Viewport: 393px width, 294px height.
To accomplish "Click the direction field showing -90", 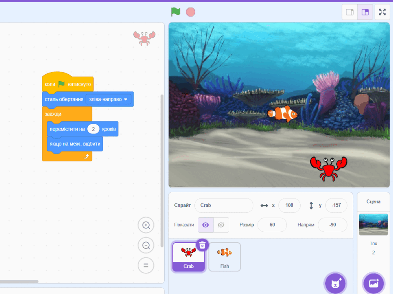I will (332, 225).
